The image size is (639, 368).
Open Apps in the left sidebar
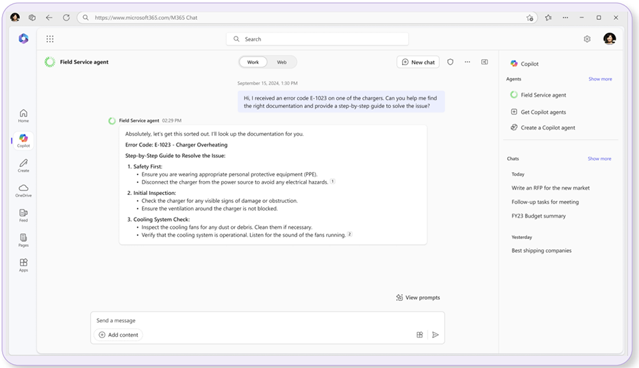(x=23, y=265)
